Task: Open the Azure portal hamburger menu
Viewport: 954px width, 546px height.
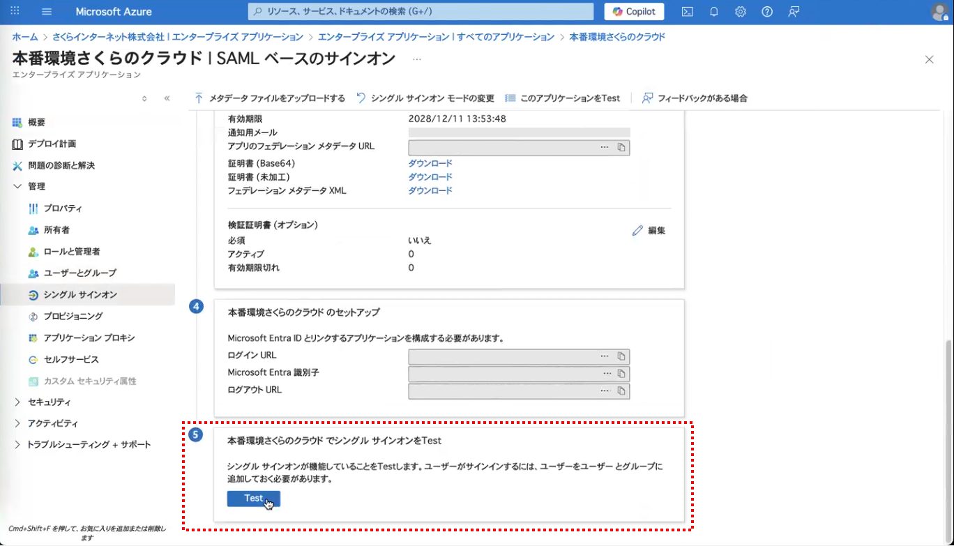Action: pos(47,12)
